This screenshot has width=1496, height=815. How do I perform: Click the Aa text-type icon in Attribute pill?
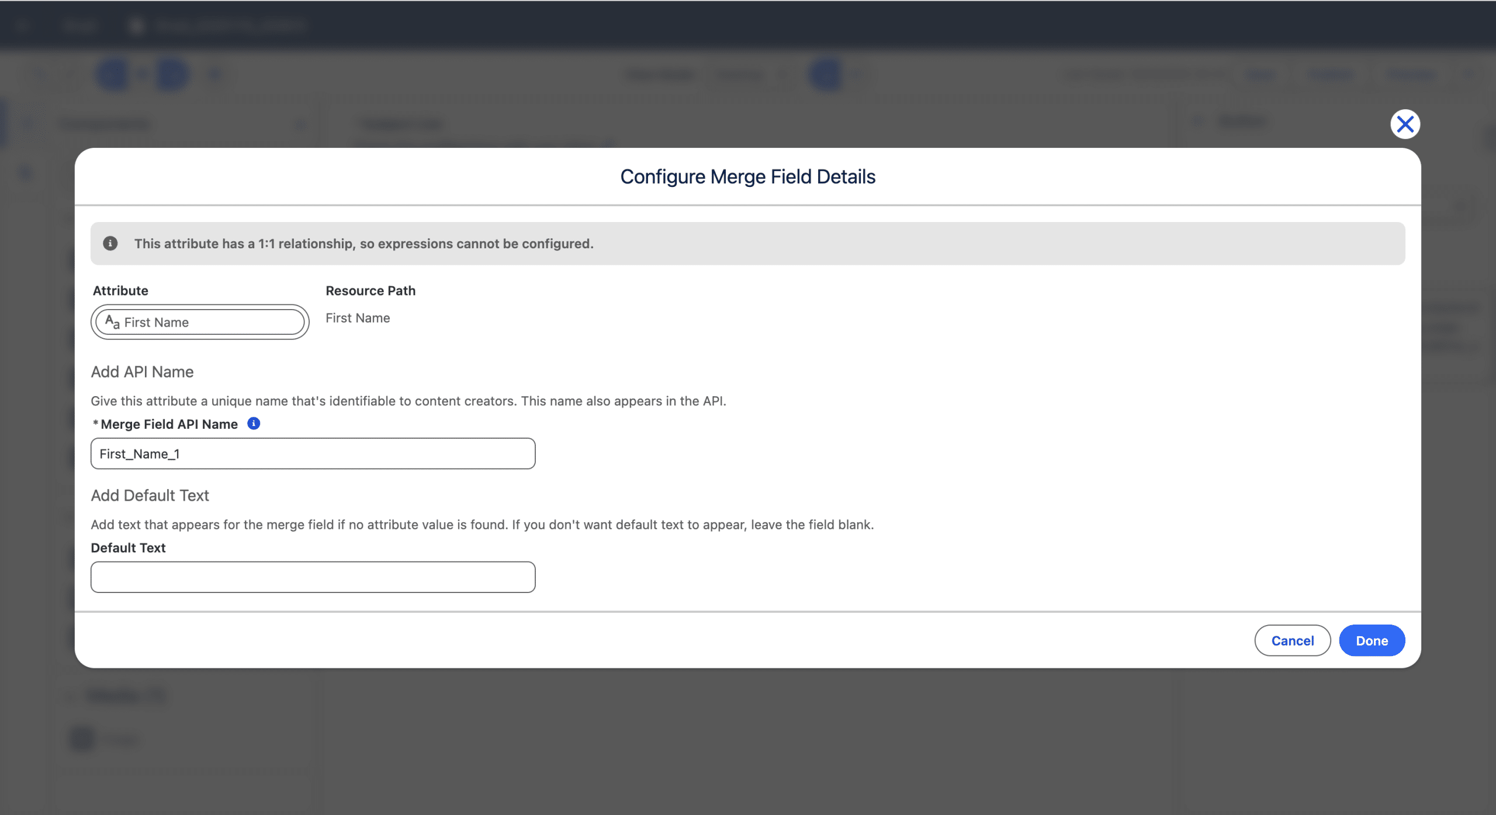pyautogui.click(x=112, y=322)
